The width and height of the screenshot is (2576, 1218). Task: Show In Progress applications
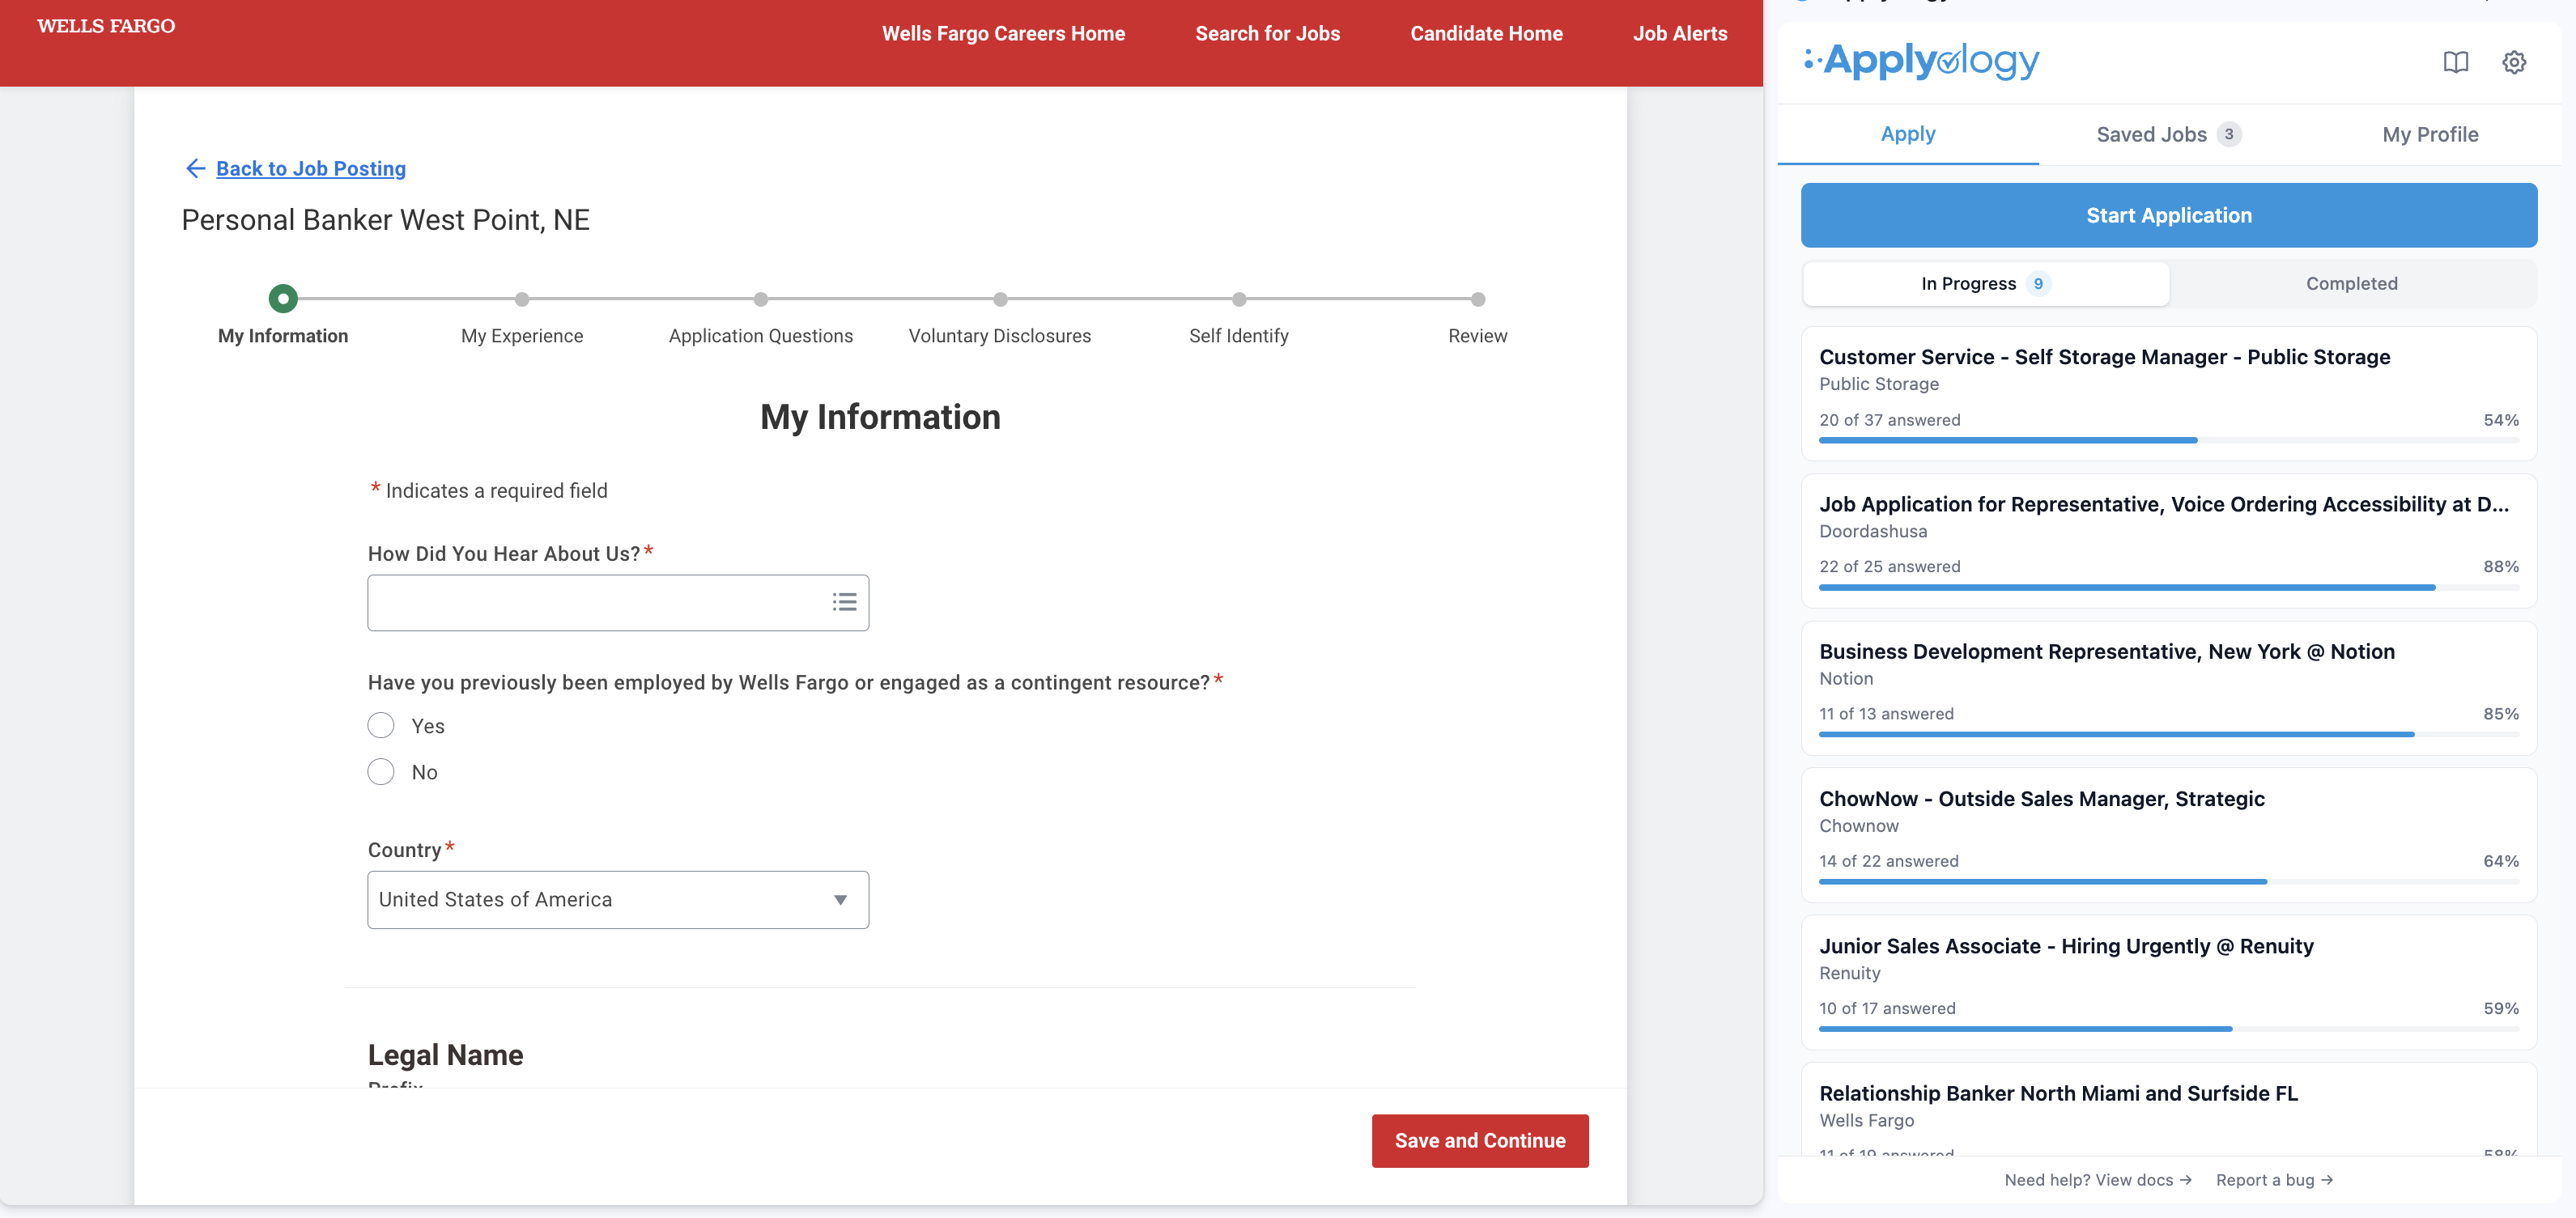(x=1985, y=284)
